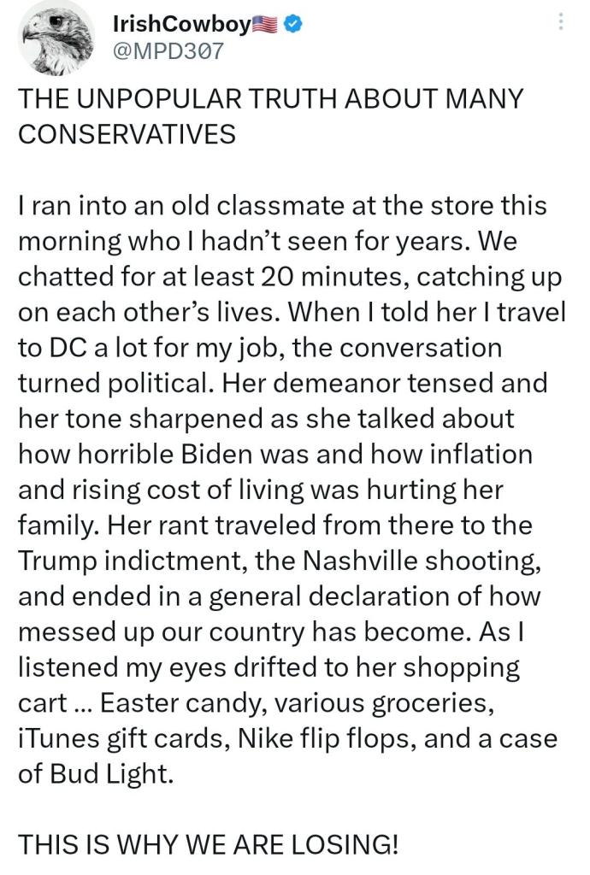Viewport: 590px width, 875px height.
Task: Click the @MPD307 handle
Action: [168, 50]
